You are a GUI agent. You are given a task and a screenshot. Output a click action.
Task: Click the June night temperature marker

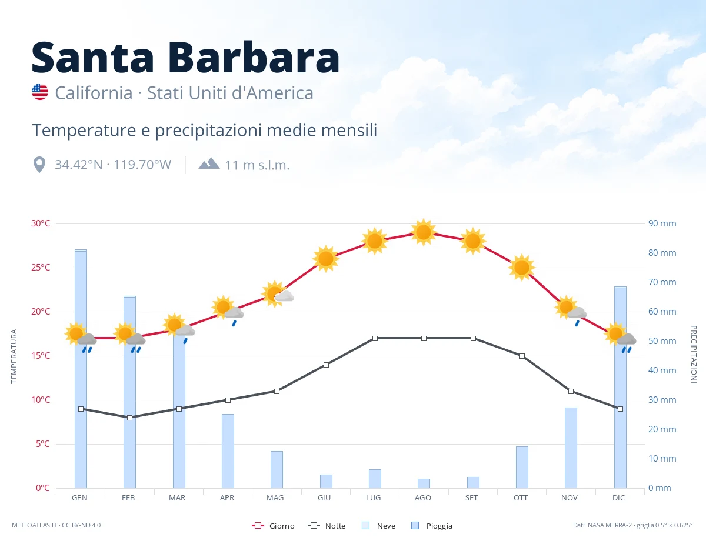(x=326, y=365)
